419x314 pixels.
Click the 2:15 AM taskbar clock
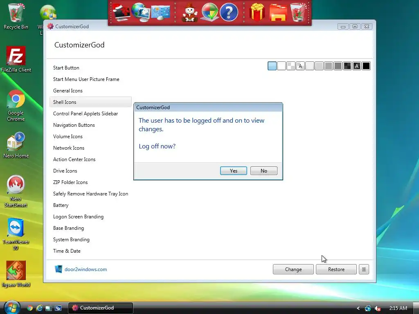(x=398, y=308)
